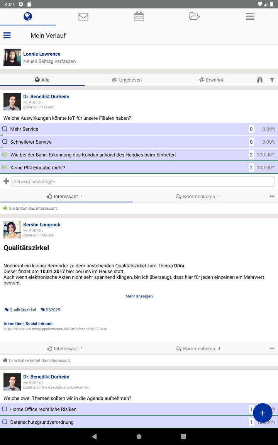Click Dr. Benedikt Durheim's avatar on IoT post
This screenshot has width=278, height=445.
click(12, 102)
